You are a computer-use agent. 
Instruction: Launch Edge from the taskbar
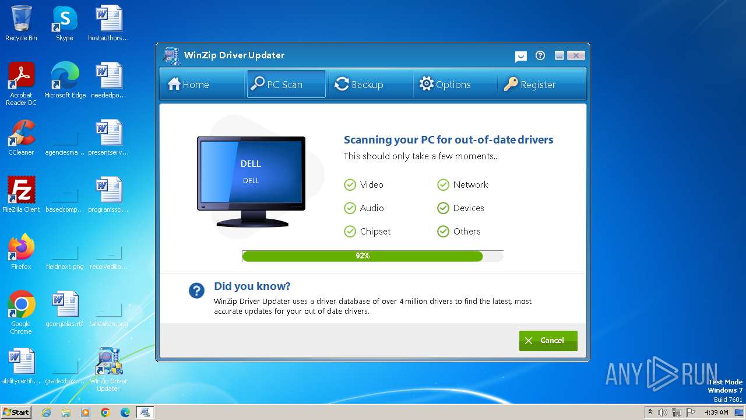[x=125, y=412]
